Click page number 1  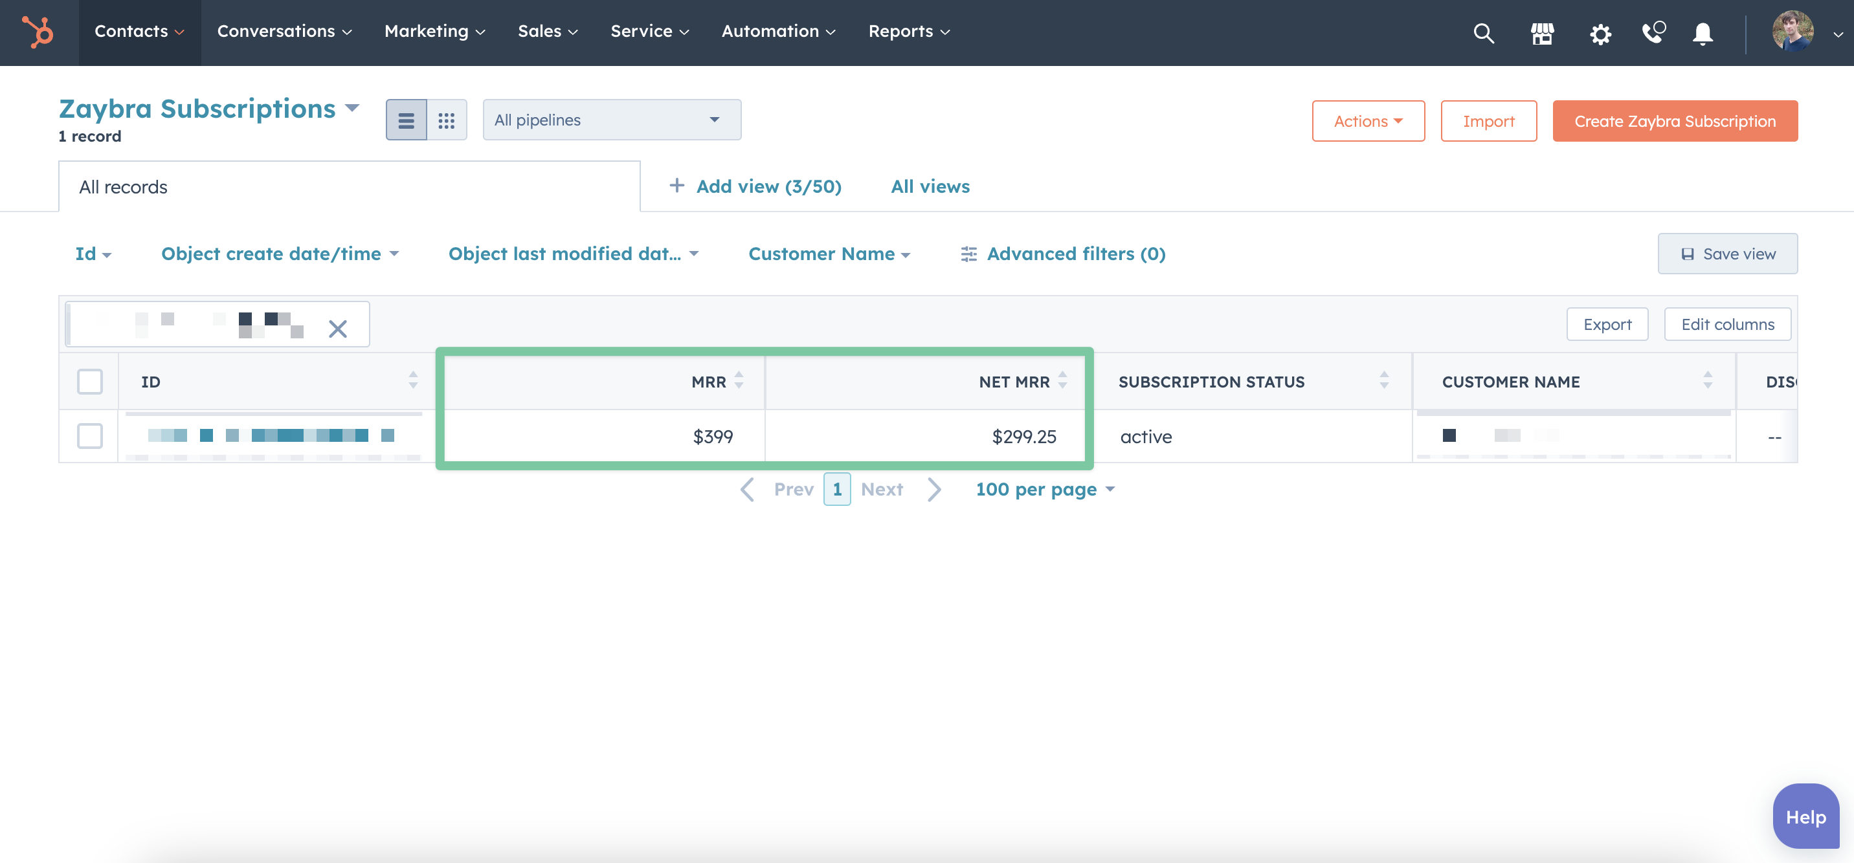(837, 490)
